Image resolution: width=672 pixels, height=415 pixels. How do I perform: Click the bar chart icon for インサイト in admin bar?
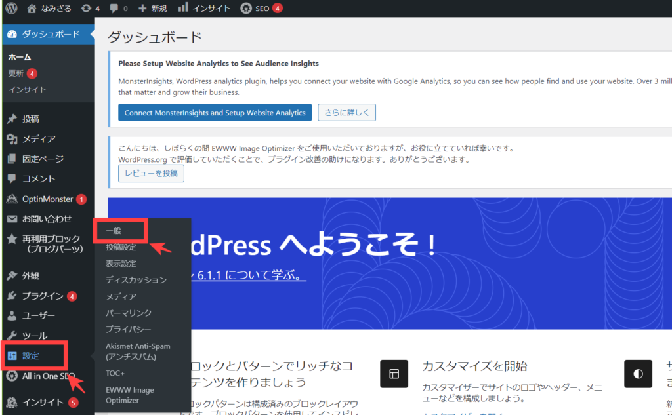[183, 7]
